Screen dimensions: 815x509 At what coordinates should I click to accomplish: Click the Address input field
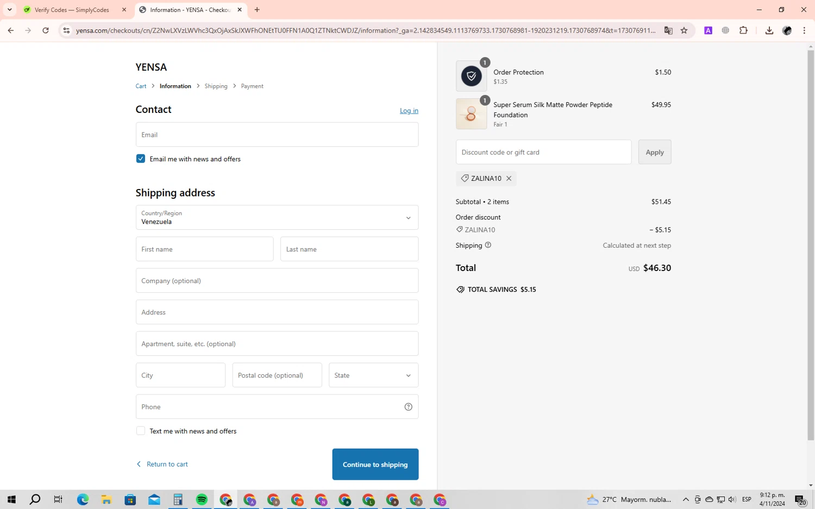tap(277, 312)
